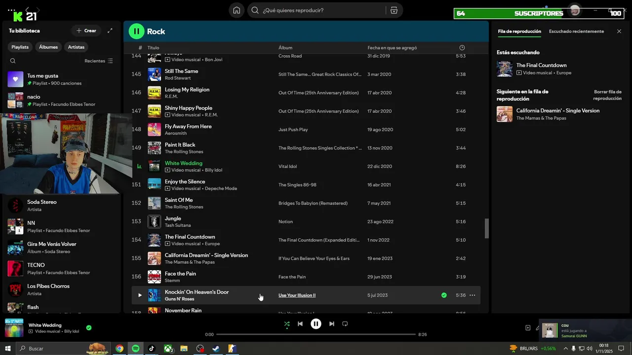The width and height of the screenshot is (632, 355).
Task: Filter library by Artistas chip
Action: click(76, 47)
